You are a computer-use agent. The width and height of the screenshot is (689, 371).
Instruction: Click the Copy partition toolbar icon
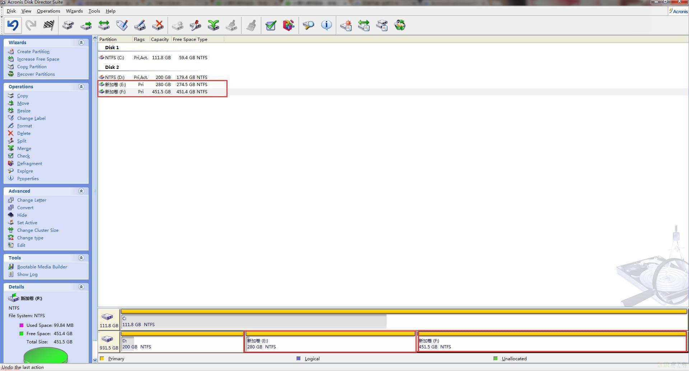coord(68,25)
